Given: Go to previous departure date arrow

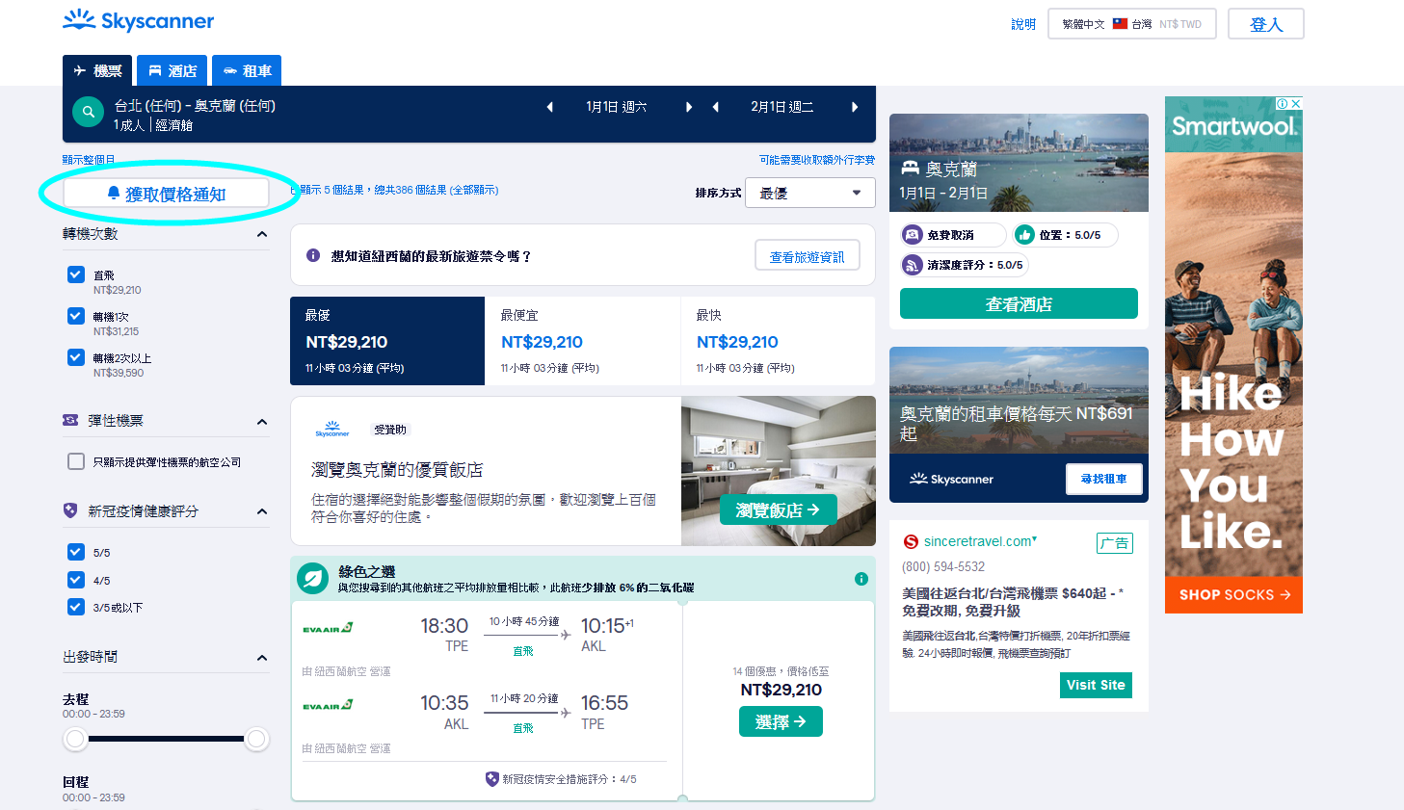Looking at the screenshot, I should coord(549,107).
